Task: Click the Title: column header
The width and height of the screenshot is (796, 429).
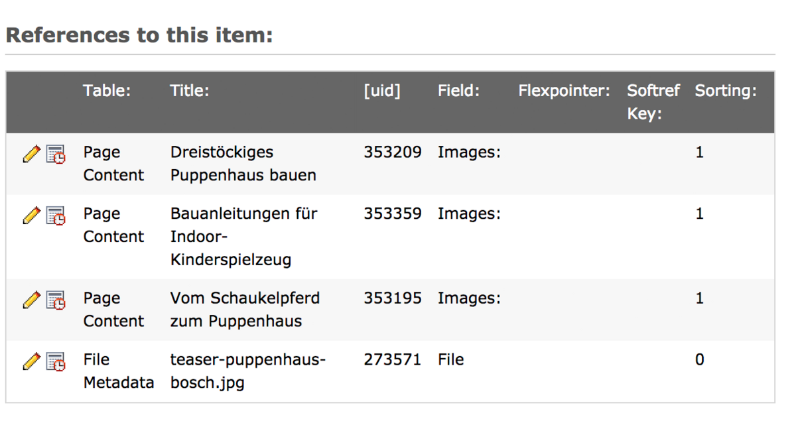Action: coord(190,91)
